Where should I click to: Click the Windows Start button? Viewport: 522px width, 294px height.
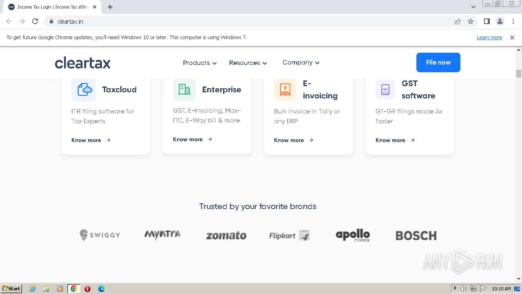click(11, 289)
